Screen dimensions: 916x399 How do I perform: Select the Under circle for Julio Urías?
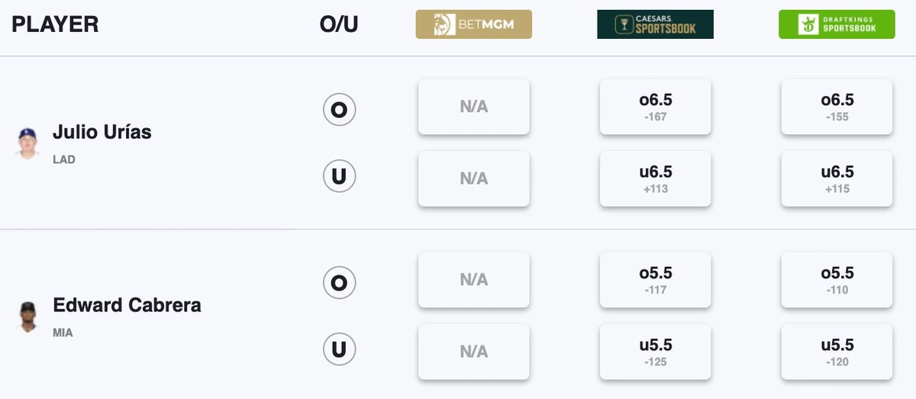pyautogui.click(x=339, y=177)
